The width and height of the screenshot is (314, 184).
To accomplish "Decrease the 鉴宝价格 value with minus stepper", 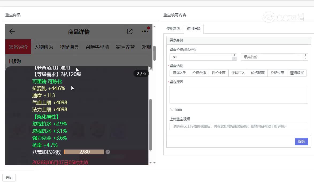I will point(235,59).
